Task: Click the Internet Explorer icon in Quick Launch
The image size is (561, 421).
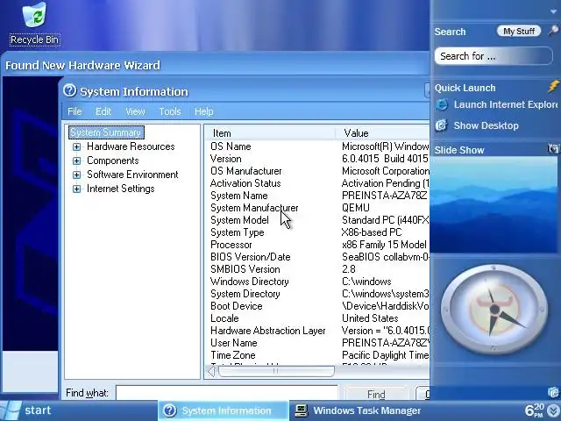Action: point(442,104)
